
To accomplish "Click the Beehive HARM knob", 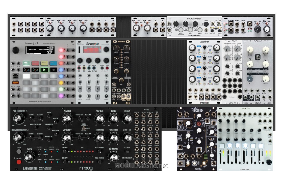I will point(126,48).
